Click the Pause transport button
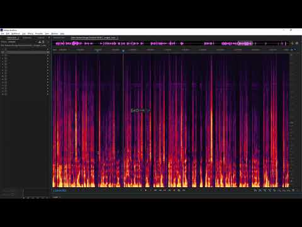This screenshot has width=302, height=227. point(151,190)
